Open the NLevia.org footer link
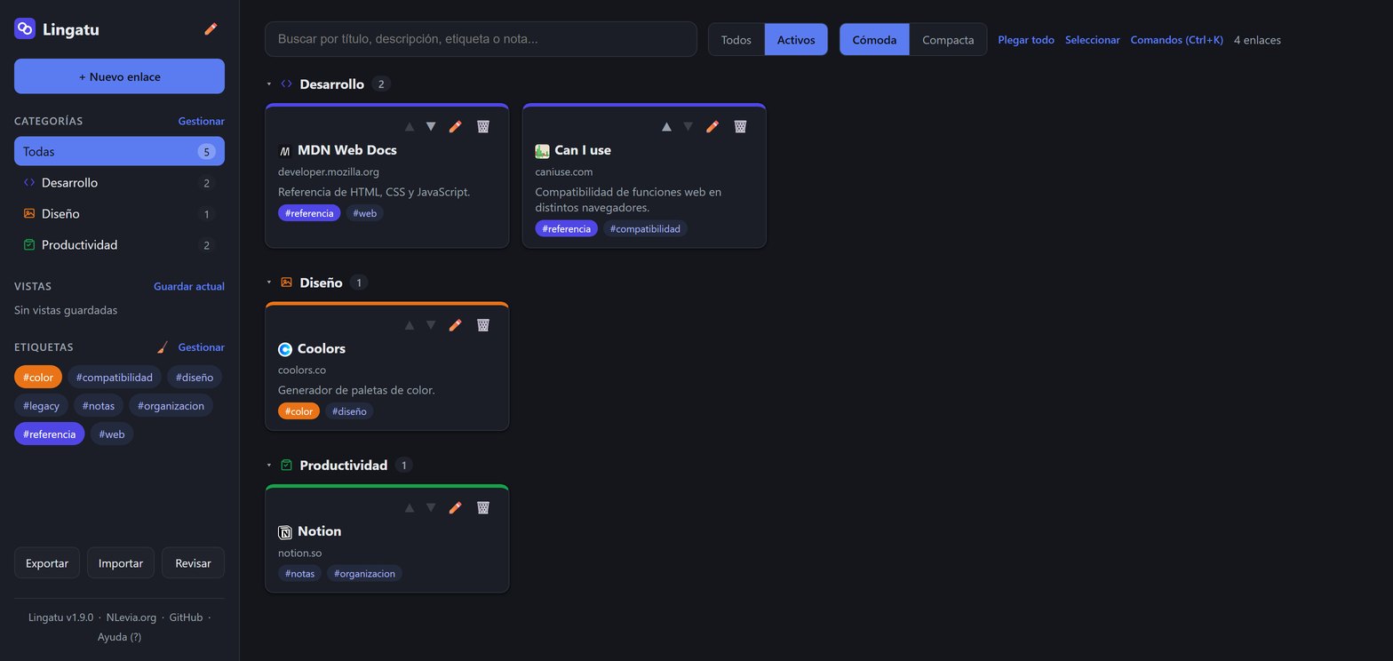This screenshot has height=661, width=1393. coord(130,617)
